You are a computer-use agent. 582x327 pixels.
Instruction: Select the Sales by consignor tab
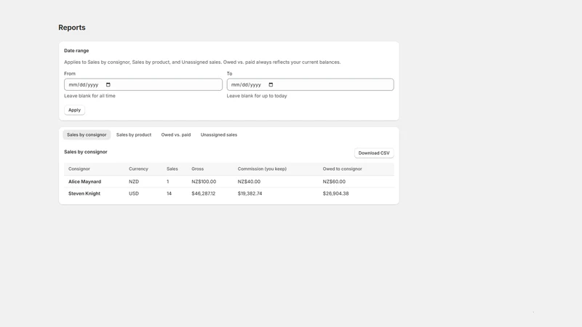click(x=87, y=135)
